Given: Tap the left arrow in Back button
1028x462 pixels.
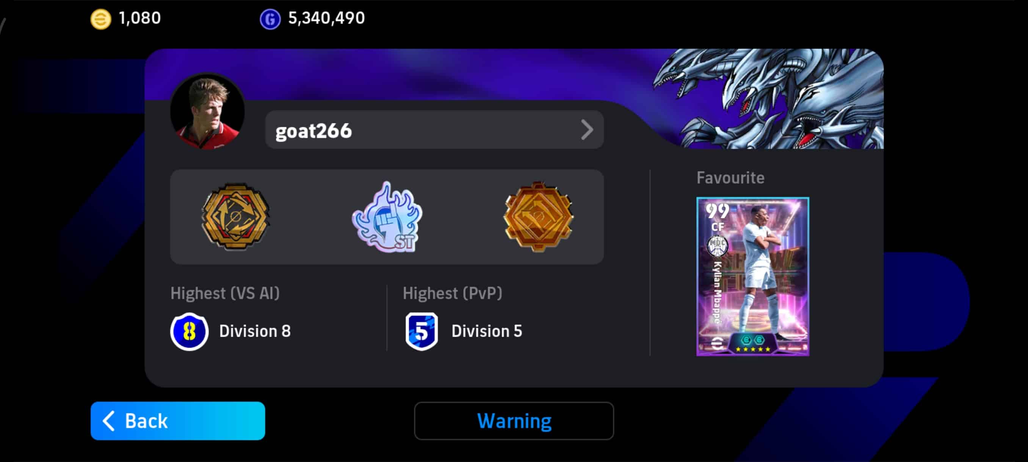Looking at the screenshot, I should pos(108,421).
